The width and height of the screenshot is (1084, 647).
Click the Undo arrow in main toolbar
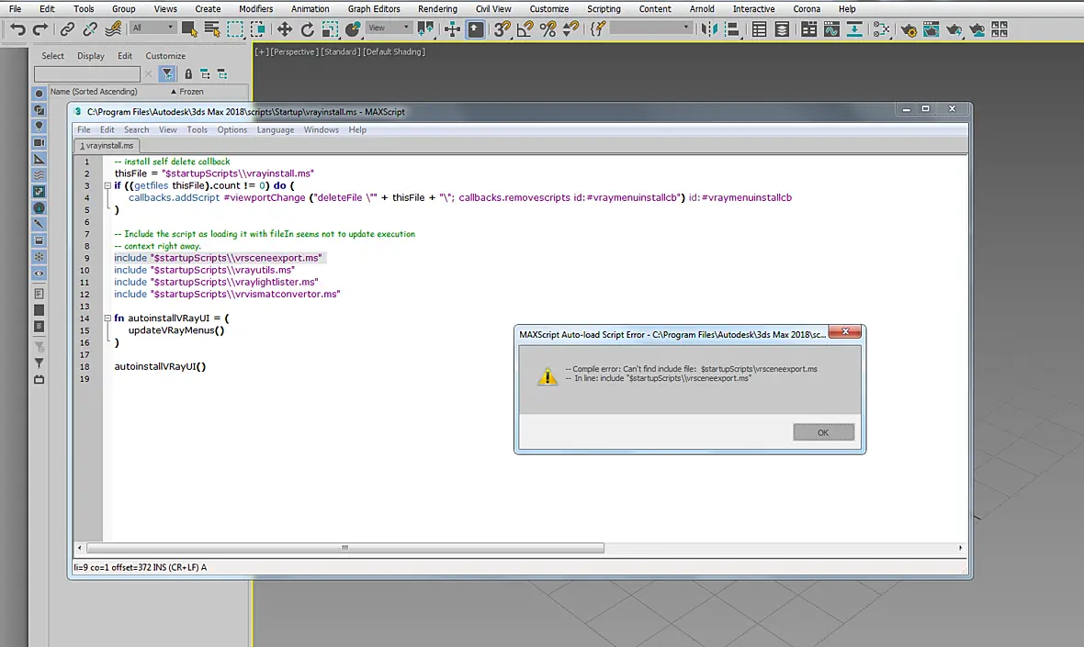click(17, 29)
